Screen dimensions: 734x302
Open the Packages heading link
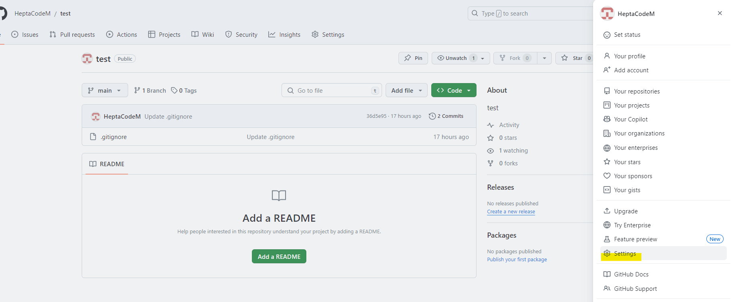pos(502,235)
